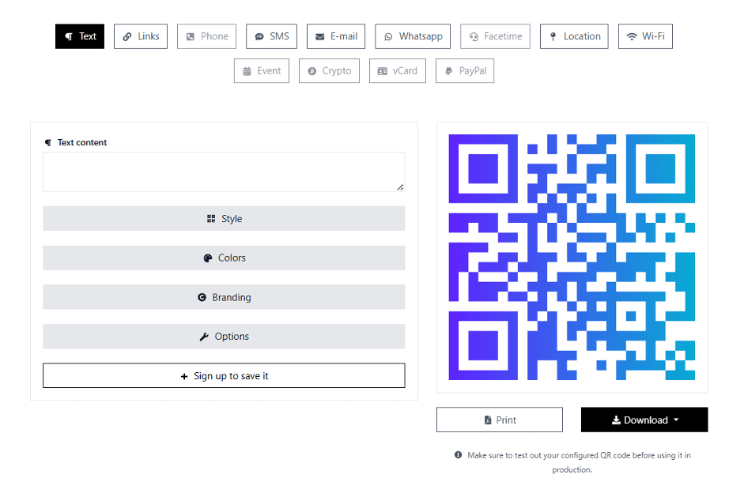Expand the Style section
The height and width of the screenshot is (482, 744).
pos(224,218)
